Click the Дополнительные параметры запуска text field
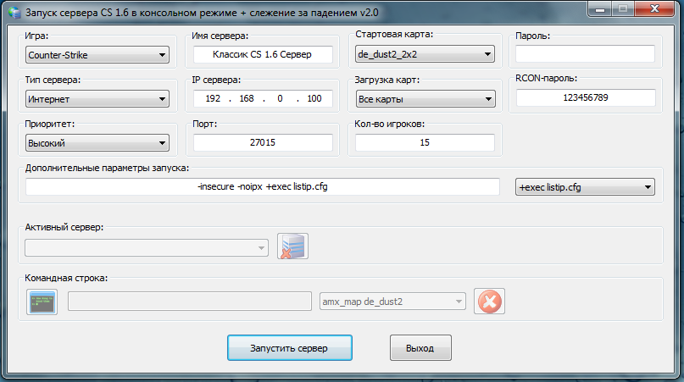Viewport: 684px width, 382px height. (262, 187)
